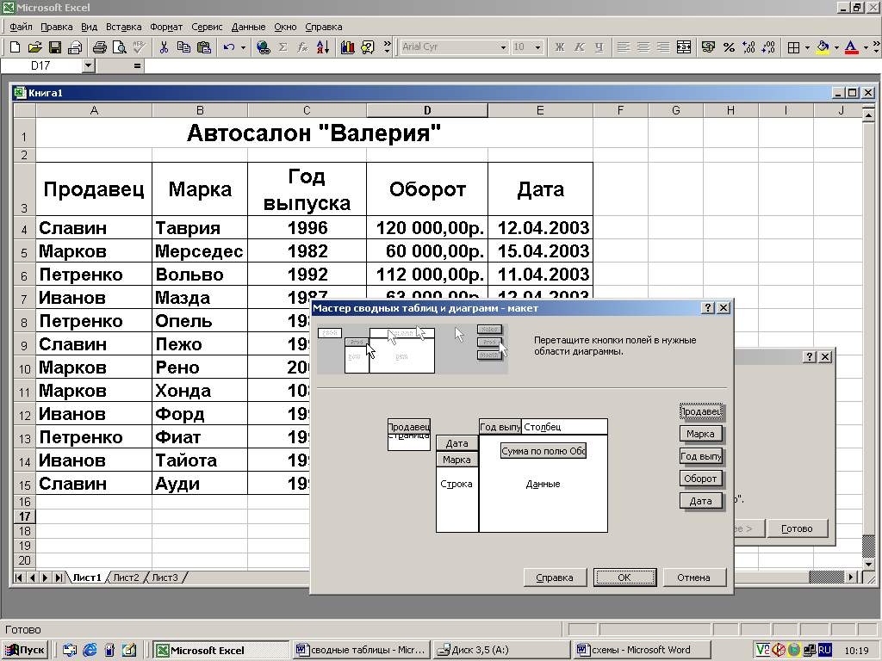The height and width of the screenshot is (661, 882).
Task: Increase decimal places icon
Action: coord(748,47)
